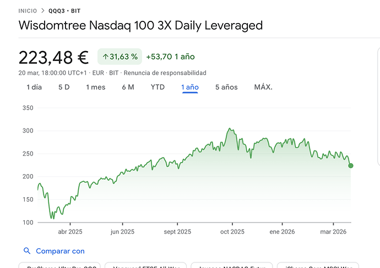380x268 pixels.
Task: Select the 5 D time range
Action: coord(64,87)
